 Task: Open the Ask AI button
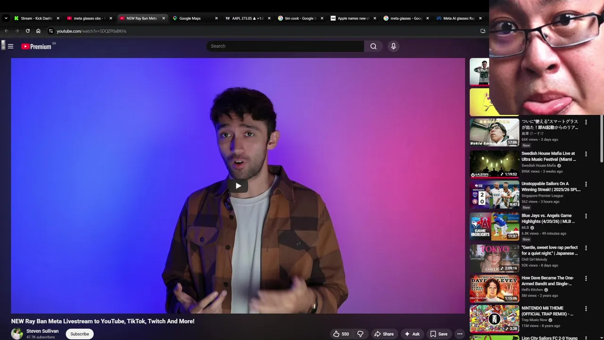[411, 334]
